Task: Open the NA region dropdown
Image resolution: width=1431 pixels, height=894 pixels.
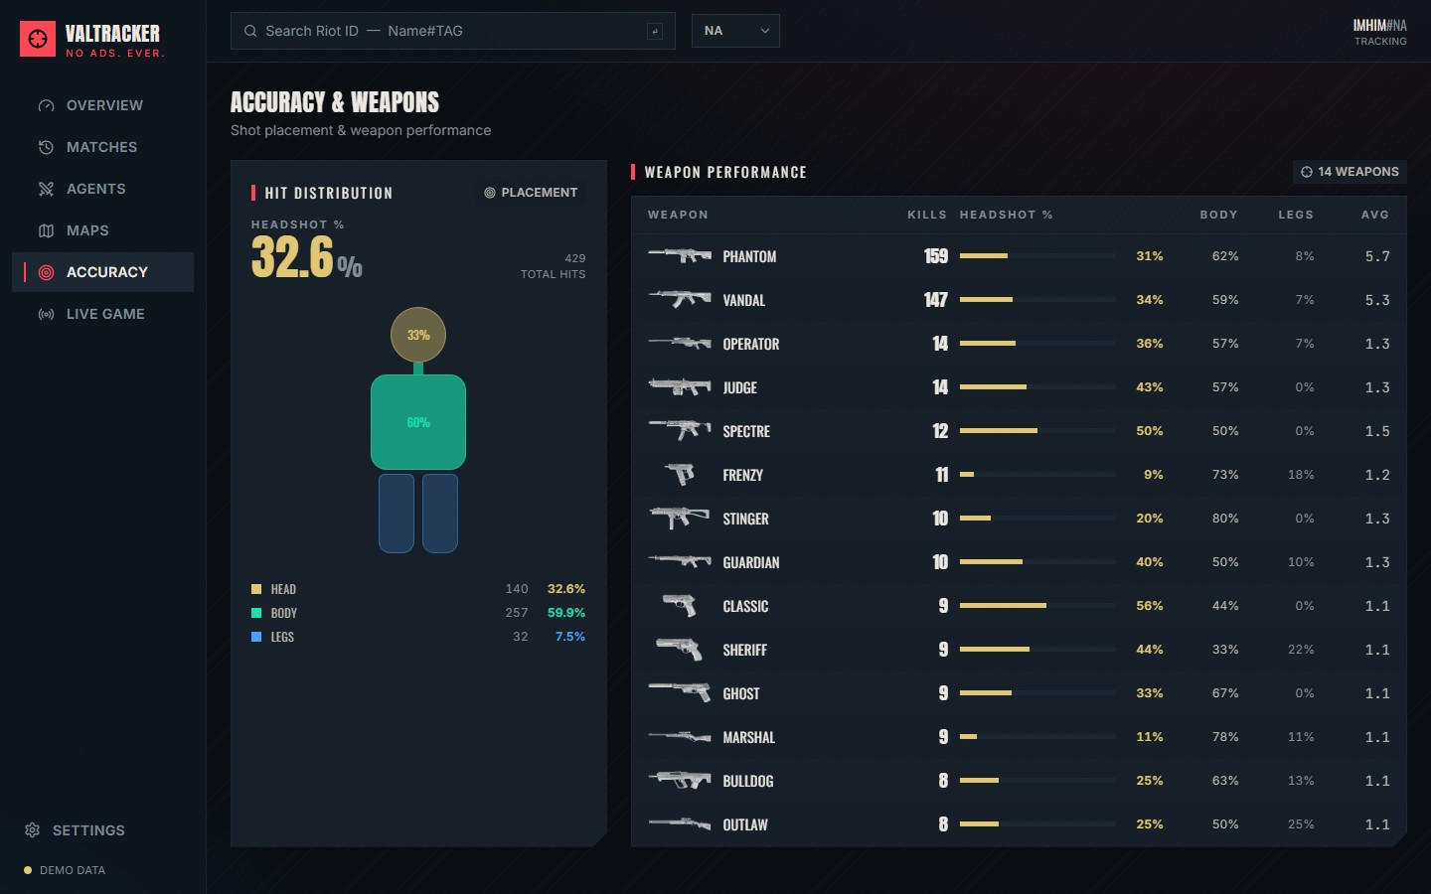Action: [x=735, y=31]
